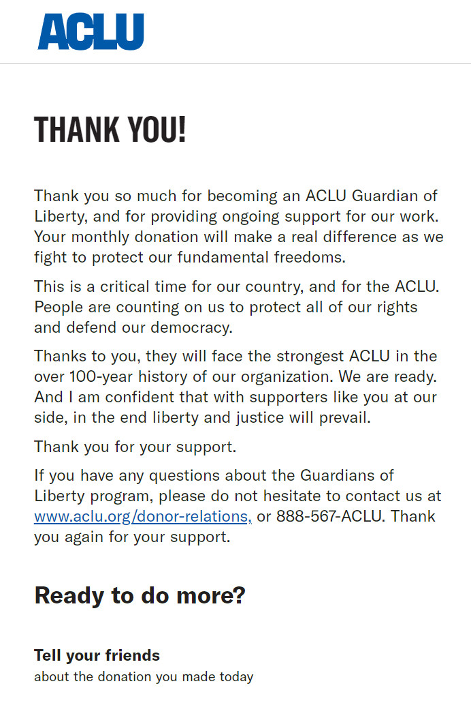The image size is (471, 703).
Task: Click the "and defend our democracy." line
Action: pos(133,327)
